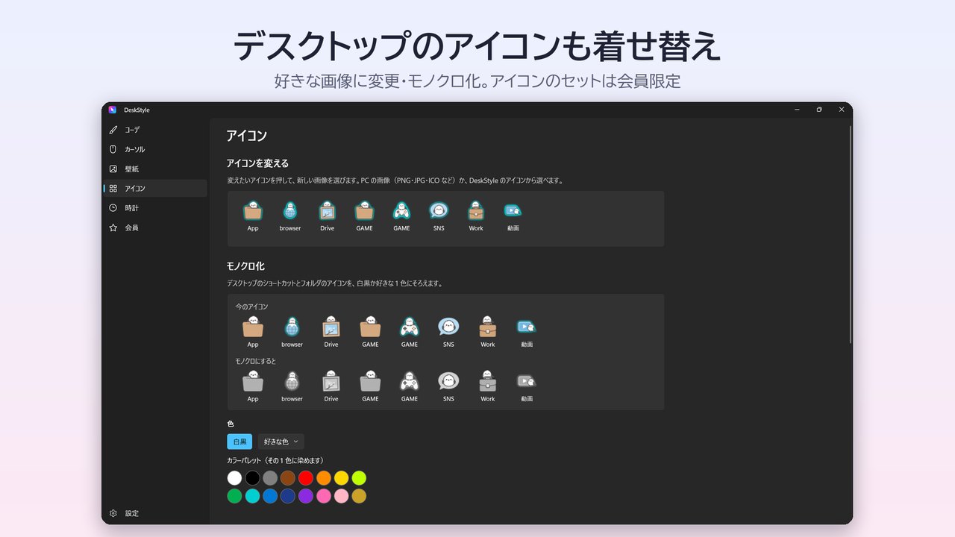The image size is (955, 537).
Task: Pick the red color swatch
Action: click(x=306, y=478)
